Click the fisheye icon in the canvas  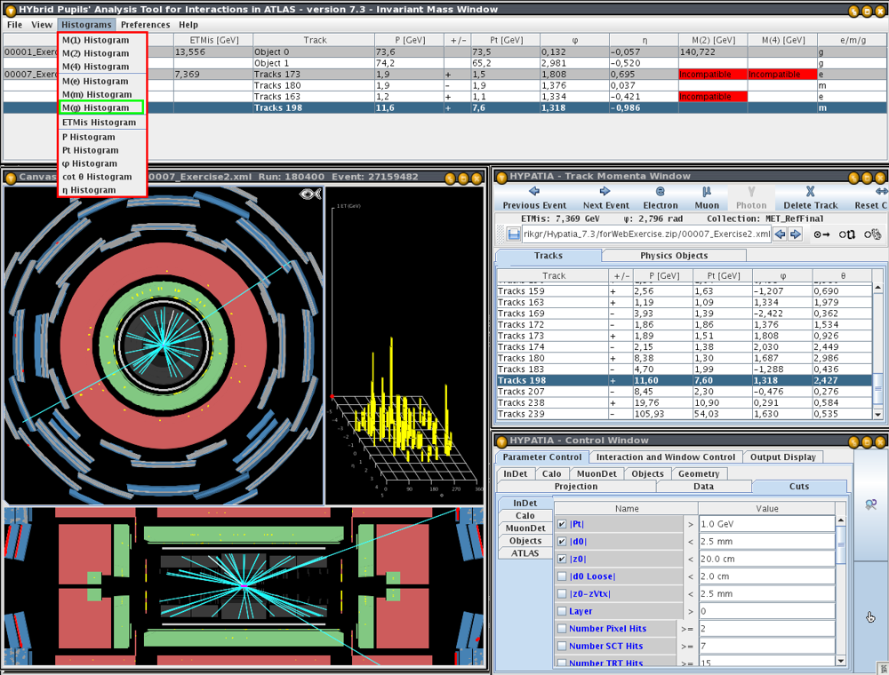click(310, 194)
